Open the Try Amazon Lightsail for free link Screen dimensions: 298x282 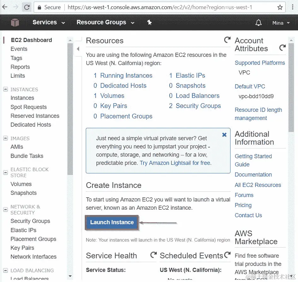click(175, 163)
